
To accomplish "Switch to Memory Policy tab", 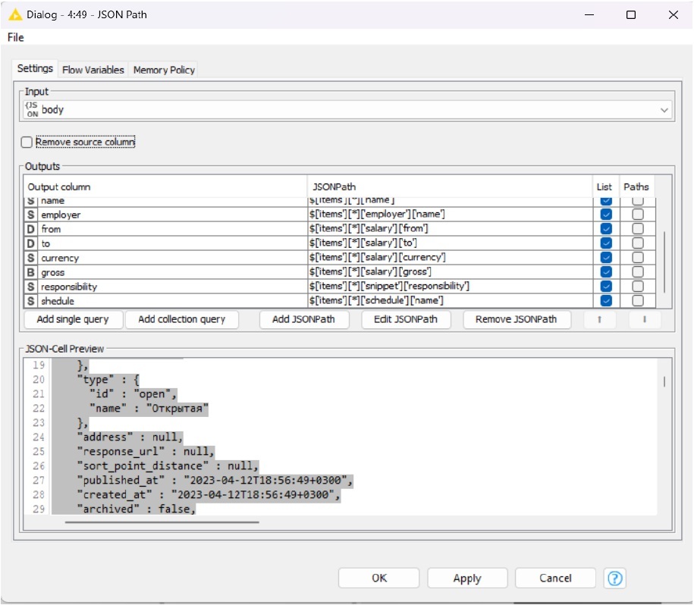I will [164, 70].
